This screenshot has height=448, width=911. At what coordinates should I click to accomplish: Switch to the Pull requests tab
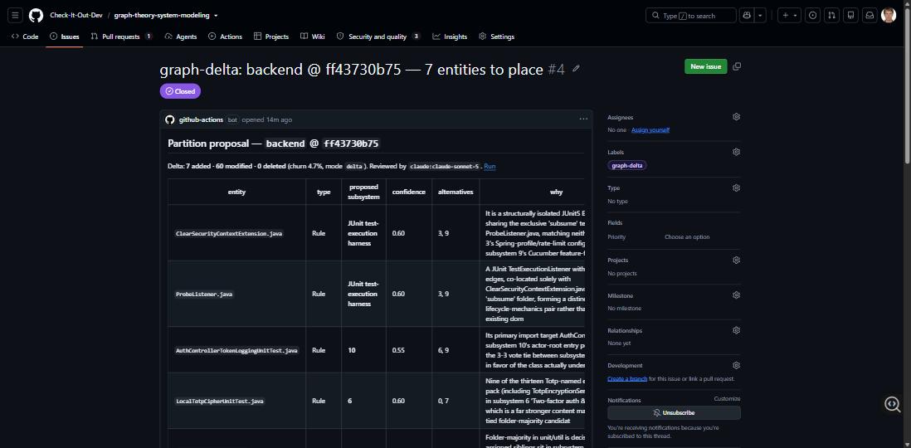click(121, 37)
